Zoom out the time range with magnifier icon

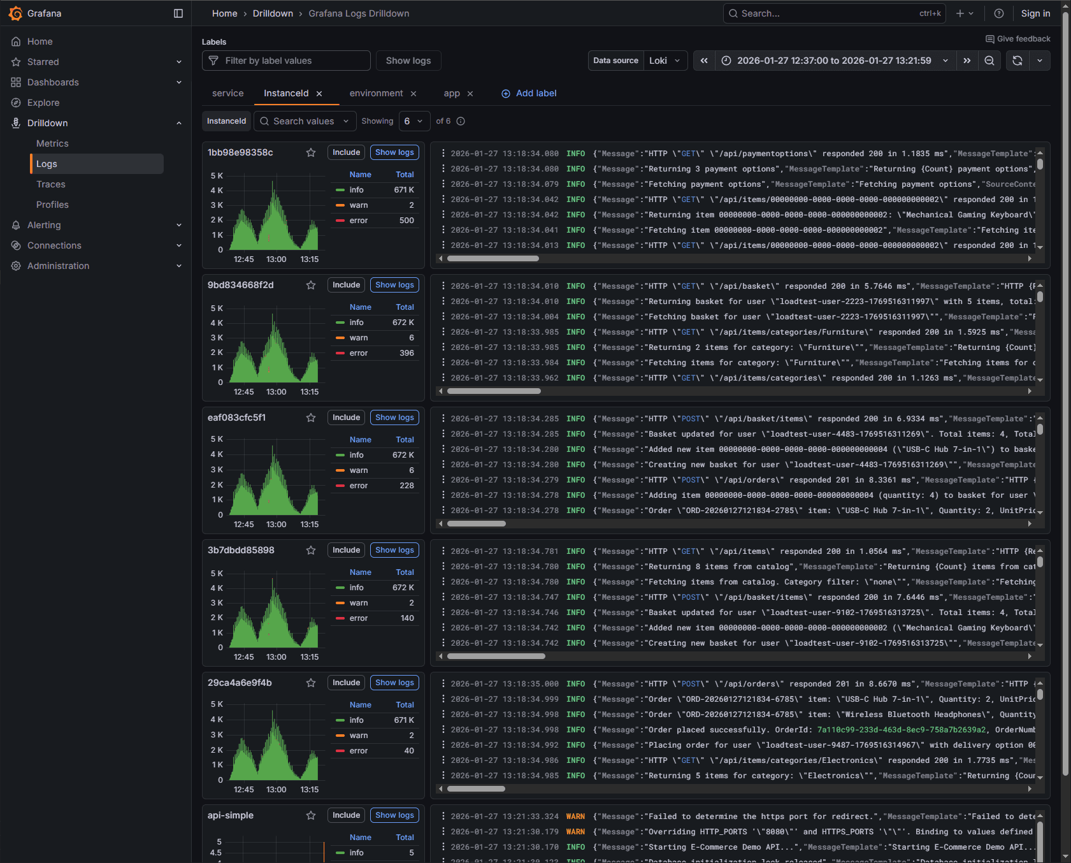989,61
